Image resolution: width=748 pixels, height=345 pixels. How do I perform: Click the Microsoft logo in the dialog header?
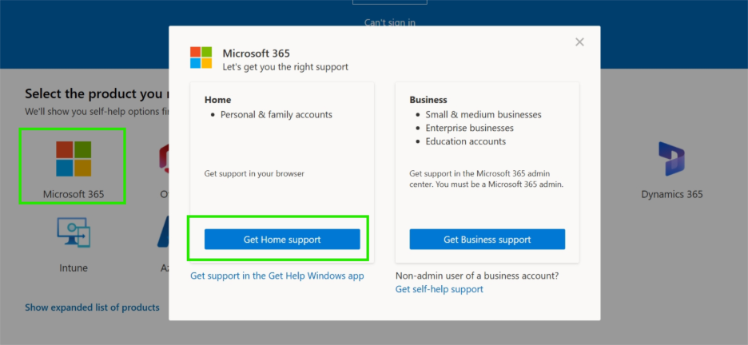coord(201,57)
